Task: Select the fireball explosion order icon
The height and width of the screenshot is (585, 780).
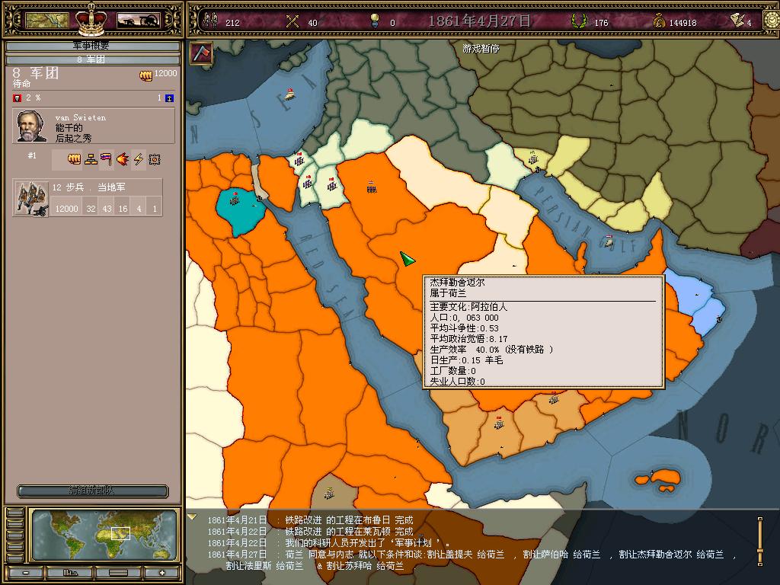Action: click(x=123, y=159)
